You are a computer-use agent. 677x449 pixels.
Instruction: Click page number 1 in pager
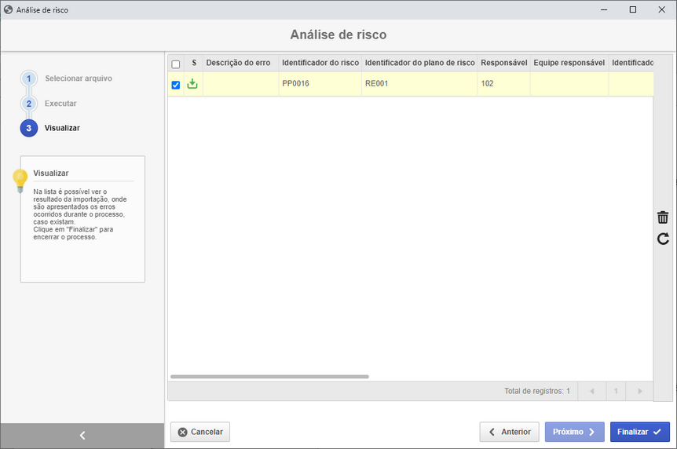616,391
